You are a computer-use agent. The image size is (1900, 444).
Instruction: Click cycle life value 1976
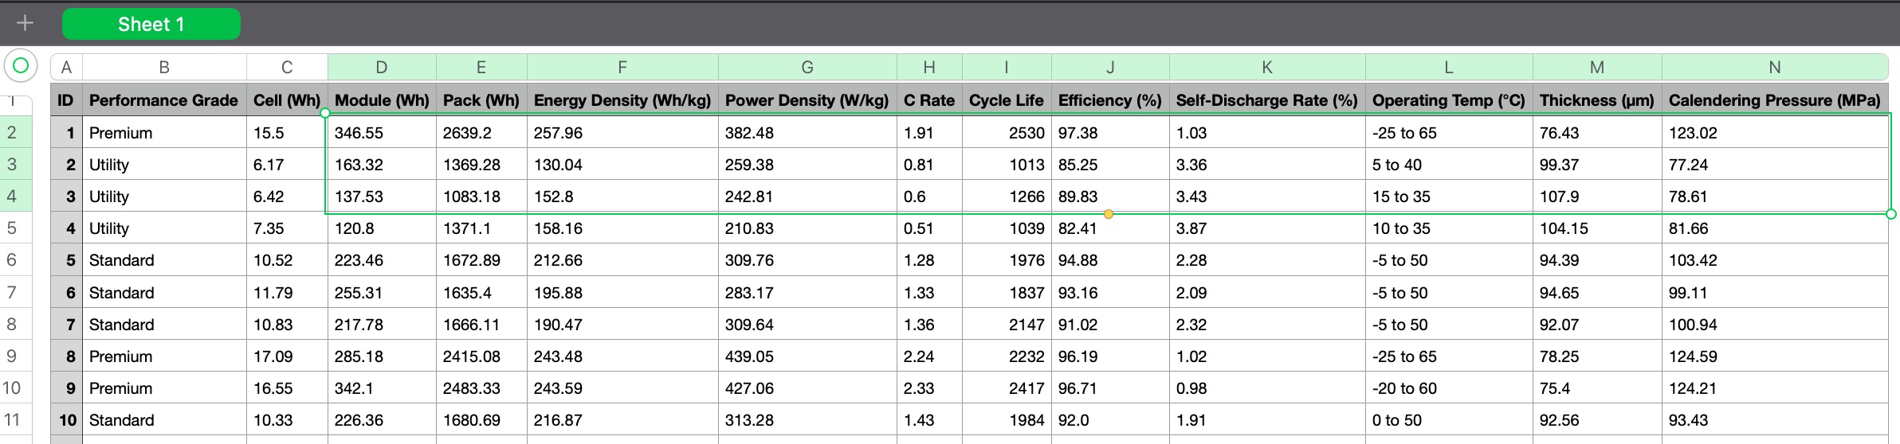pos(1007,260)
